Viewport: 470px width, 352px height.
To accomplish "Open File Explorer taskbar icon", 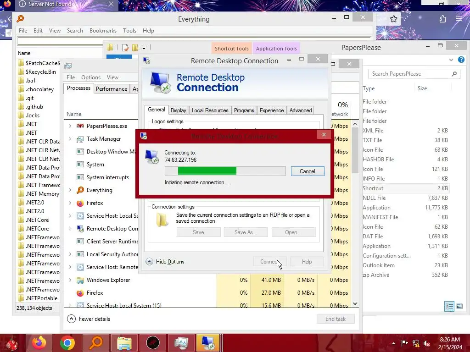I will click(124, 343).
